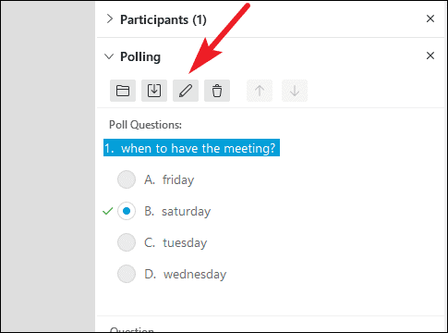Choose the wednesday radio button
Screen dimensions: 448x333
[127, 274]
